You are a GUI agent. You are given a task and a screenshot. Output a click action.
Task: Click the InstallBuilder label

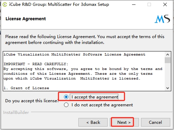pyautogui.click(x=16, y=113)
